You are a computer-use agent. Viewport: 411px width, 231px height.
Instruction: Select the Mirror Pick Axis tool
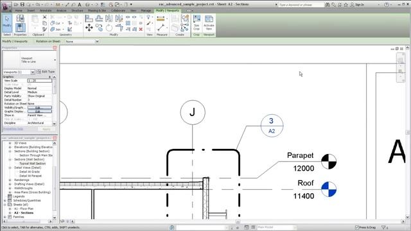(x=109, y=19)
